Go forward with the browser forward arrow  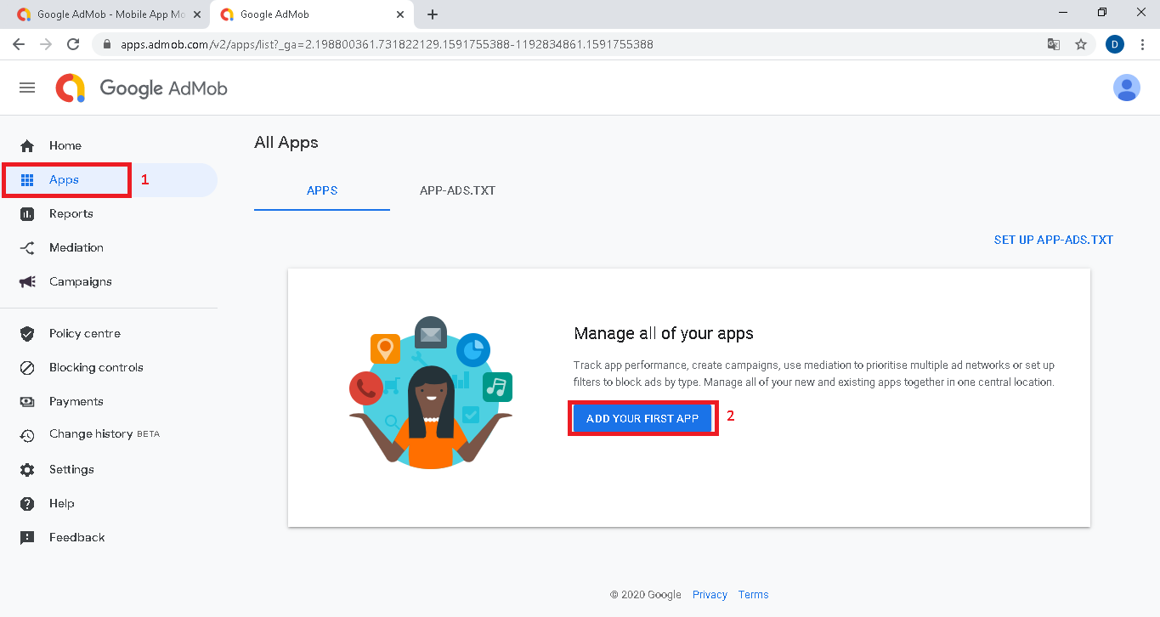[x=46, y=44]
